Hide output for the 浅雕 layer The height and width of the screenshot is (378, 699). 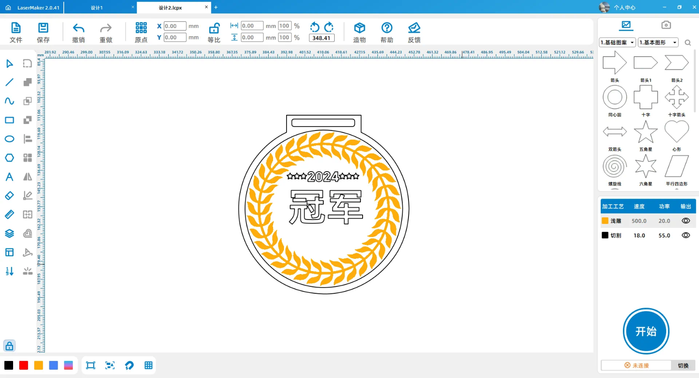[x=686, y=221]
